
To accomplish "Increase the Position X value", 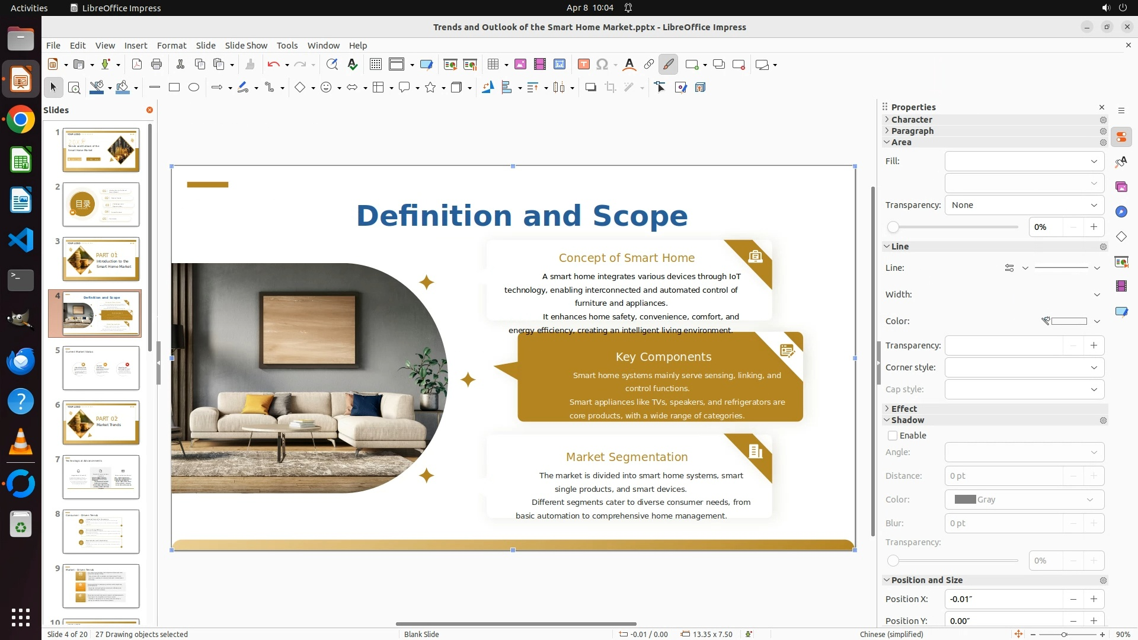I will pyautogui.click(x=1094, y=599).
